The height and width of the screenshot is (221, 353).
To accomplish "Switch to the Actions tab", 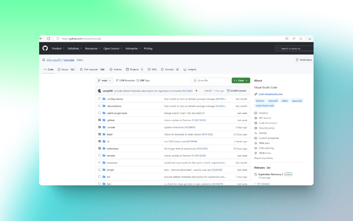I will pyautogui.click(x=116, y=69).
